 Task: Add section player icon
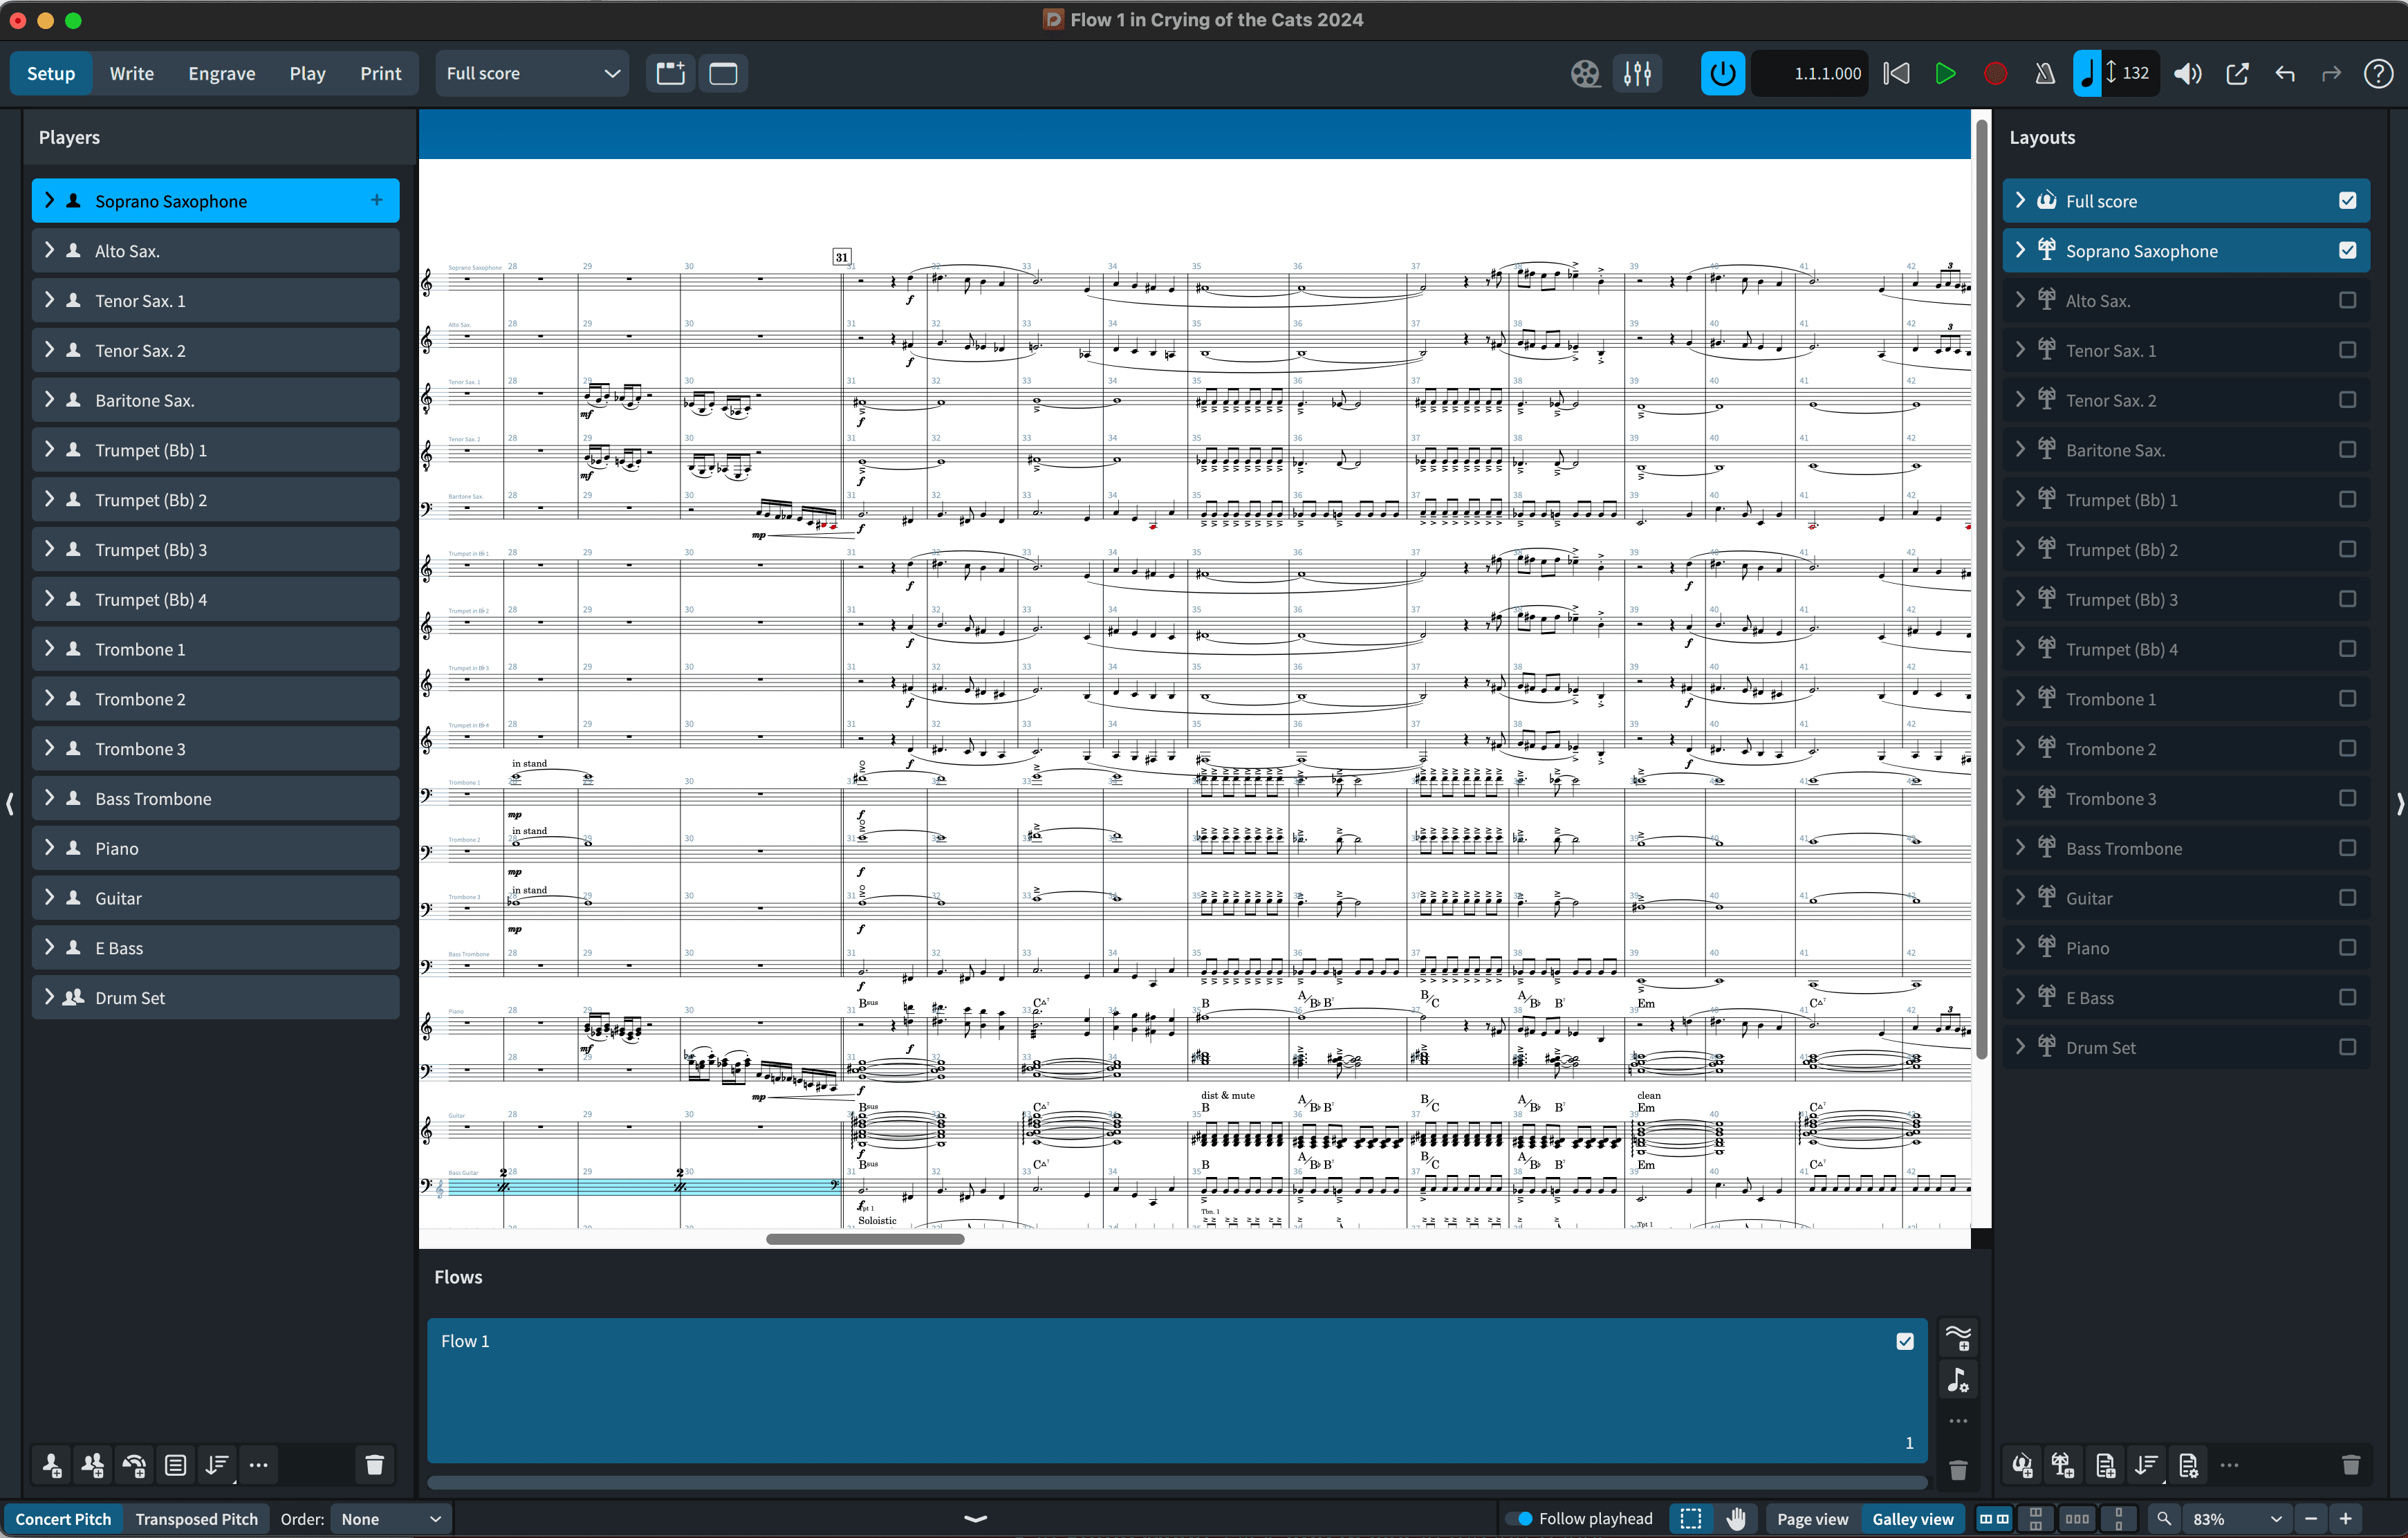point(93,1465)
